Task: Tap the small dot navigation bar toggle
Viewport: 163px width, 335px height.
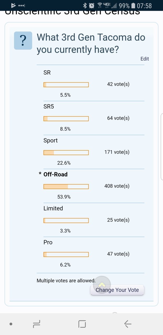Action: pos(11,324)
